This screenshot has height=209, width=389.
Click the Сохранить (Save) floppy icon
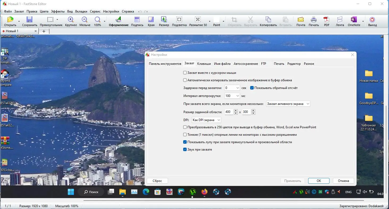coord(30,20)
